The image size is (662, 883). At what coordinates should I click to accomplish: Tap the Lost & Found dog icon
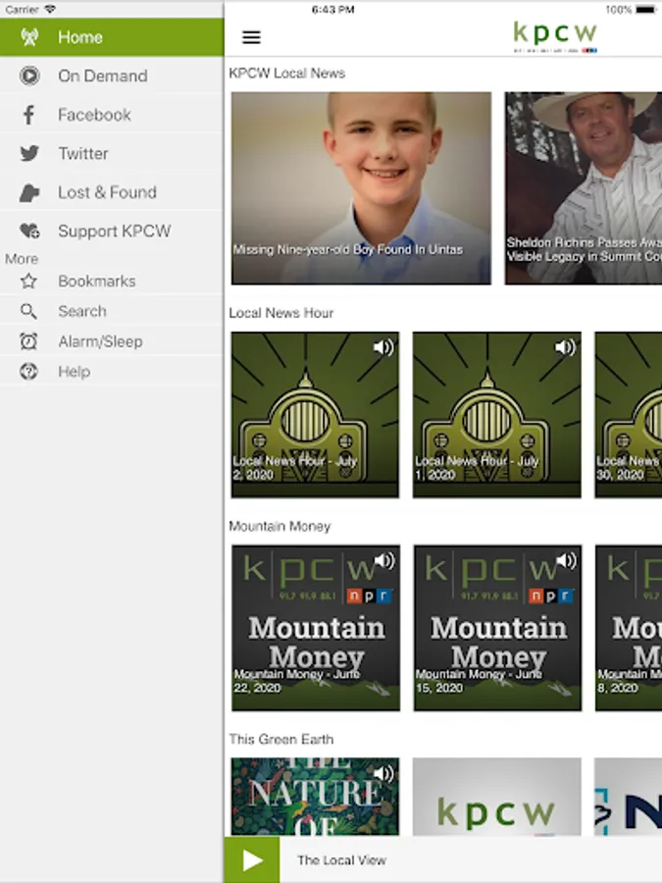[x=29, y=192]
